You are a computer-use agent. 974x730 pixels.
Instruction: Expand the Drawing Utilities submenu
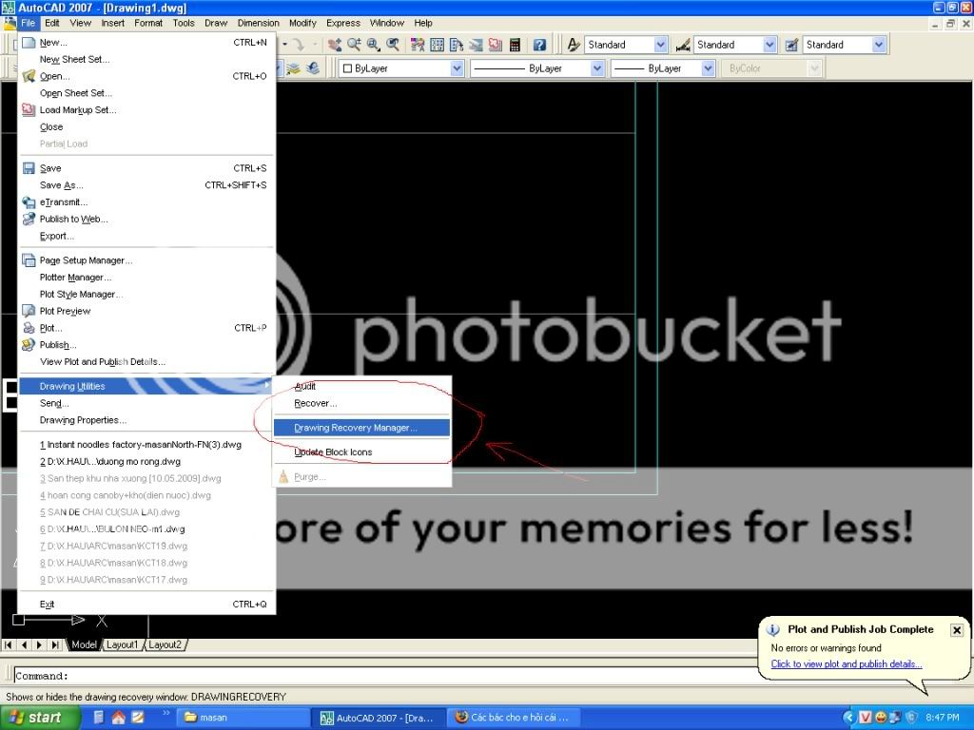click(x=146, y=386)
